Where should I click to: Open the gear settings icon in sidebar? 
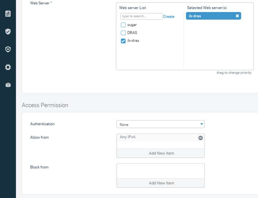(x=8, y=67)
